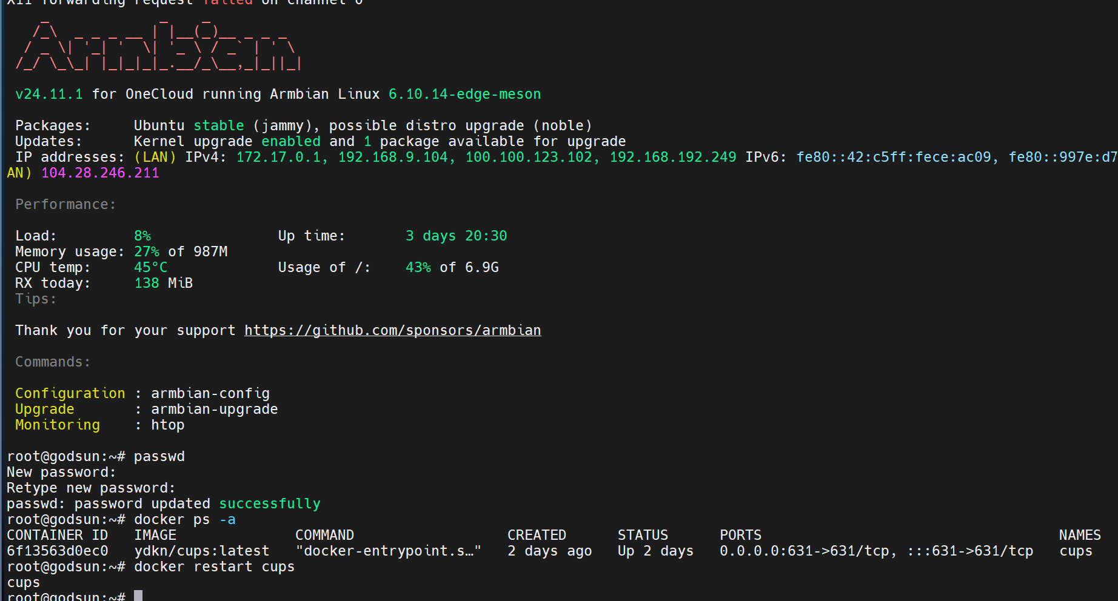Click the 'cups' entry under the NAMES column

click(x=1076, y=551)
